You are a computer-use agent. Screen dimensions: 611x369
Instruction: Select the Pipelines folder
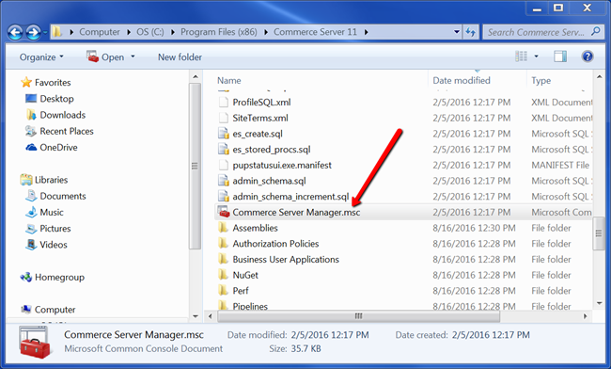click(250, 306)
